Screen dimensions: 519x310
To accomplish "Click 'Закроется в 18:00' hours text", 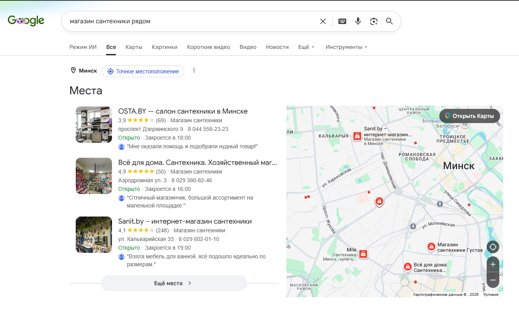I will [x=168, y=138].
